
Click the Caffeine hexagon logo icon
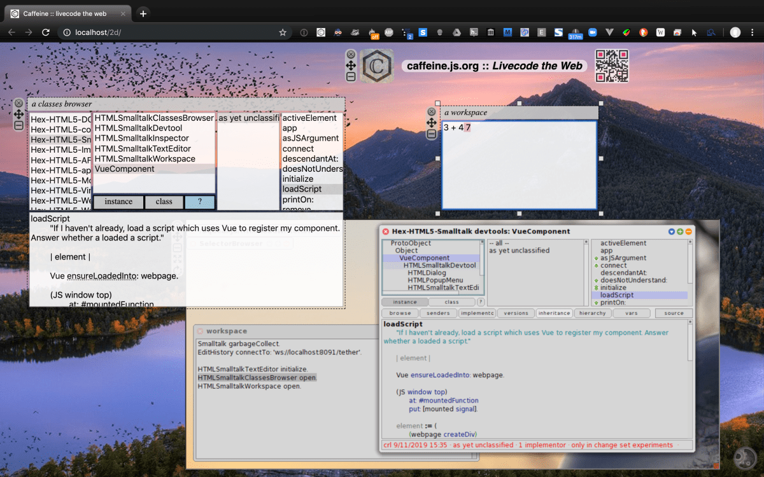(x=377, y=66)
